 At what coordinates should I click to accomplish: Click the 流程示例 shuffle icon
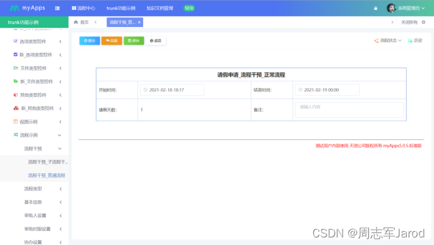tap(16, 135)
